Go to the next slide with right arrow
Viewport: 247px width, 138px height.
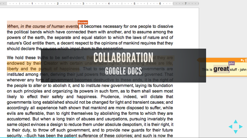[x=241, y=127]
